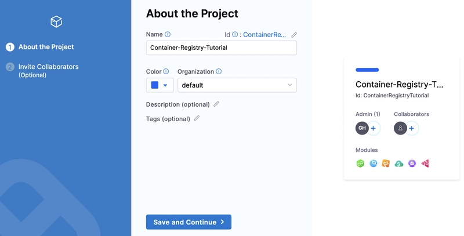This screenshot has width=464, height=236.
Task: Edit Tags using its pencil icon
Action: (x=197, y=118)
